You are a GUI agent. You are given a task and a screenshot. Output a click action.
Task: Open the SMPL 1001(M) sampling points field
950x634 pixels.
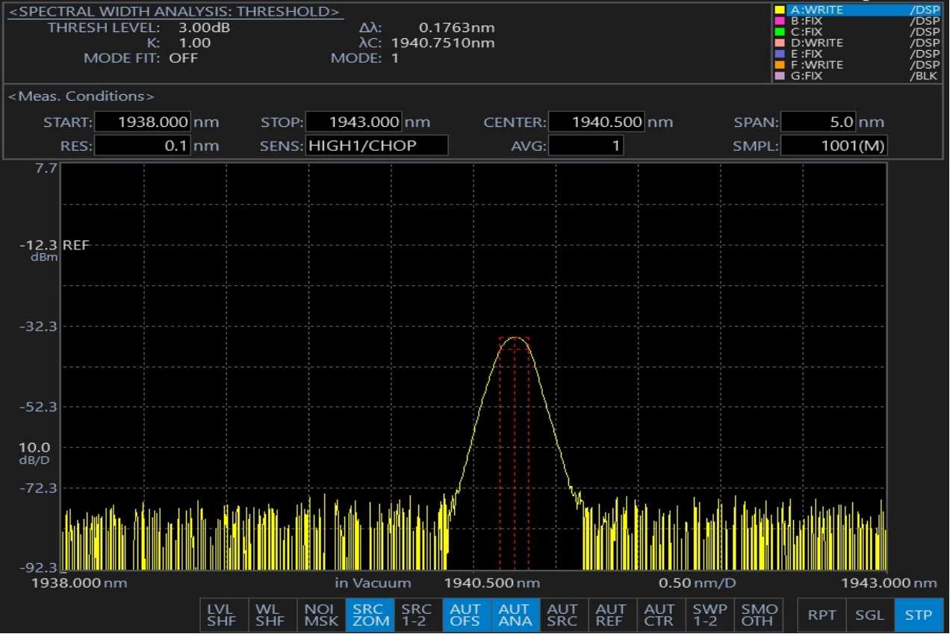[x=833, y=146]
